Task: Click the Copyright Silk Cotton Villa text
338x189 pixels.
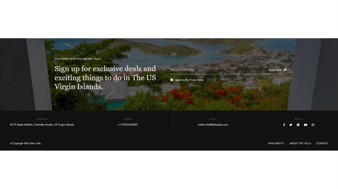Action: pos(25,143)
